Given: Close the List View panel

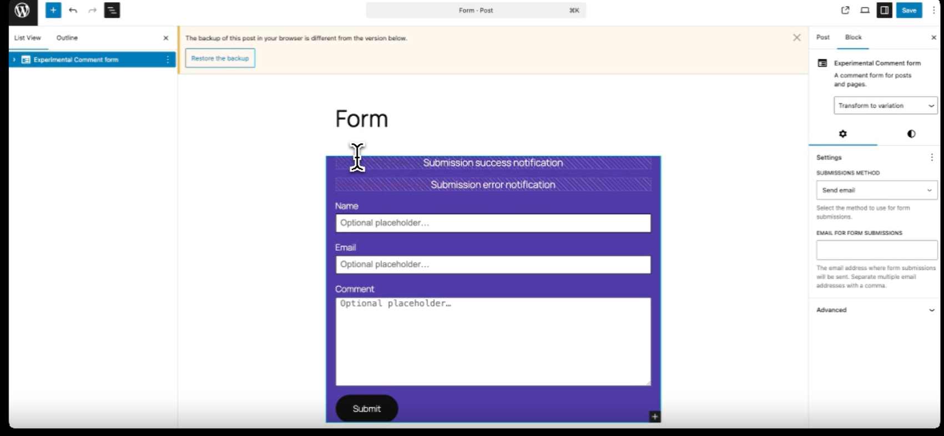Looking at the screenshot, I should pyautogui.click(x=165, y=38).
